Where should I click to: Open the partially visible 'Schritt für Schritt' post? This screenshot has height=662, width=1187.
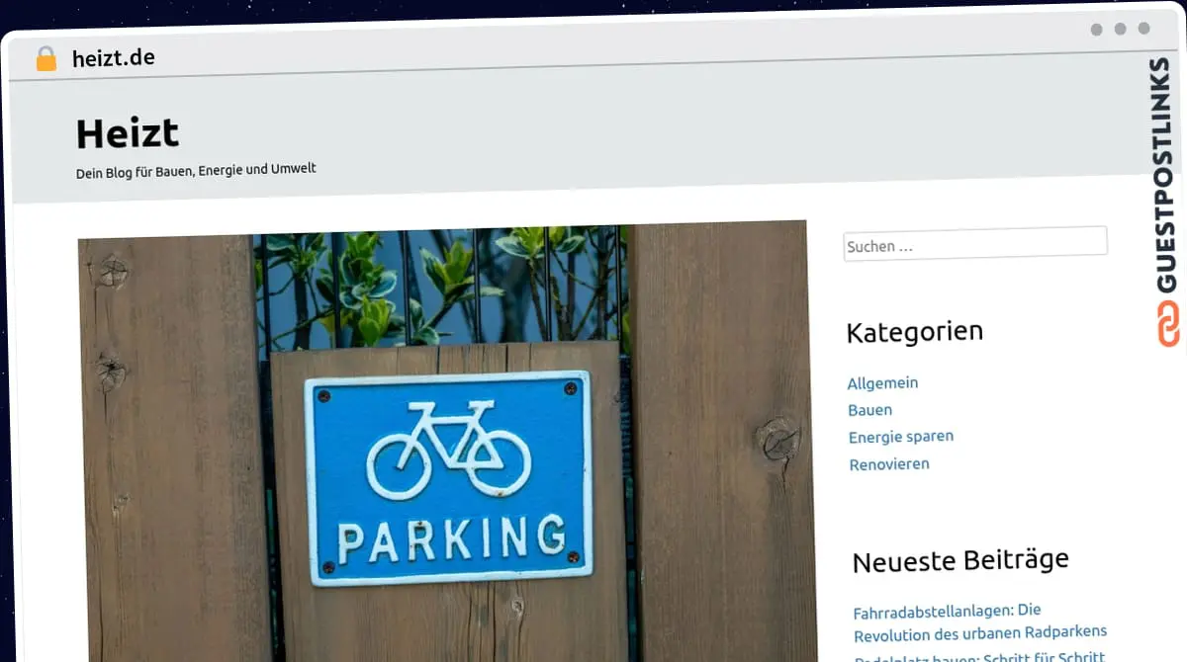click(978, 655)
